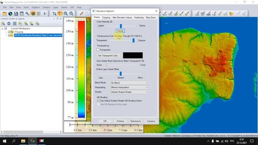This screenshot has height=145, width=258.
Task: Toggle the Current Workspace checkbox
Action: [x=6, y=29]
